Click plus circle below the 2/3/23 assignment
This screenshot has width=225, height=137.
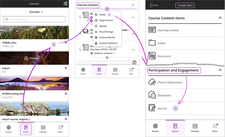107,58
